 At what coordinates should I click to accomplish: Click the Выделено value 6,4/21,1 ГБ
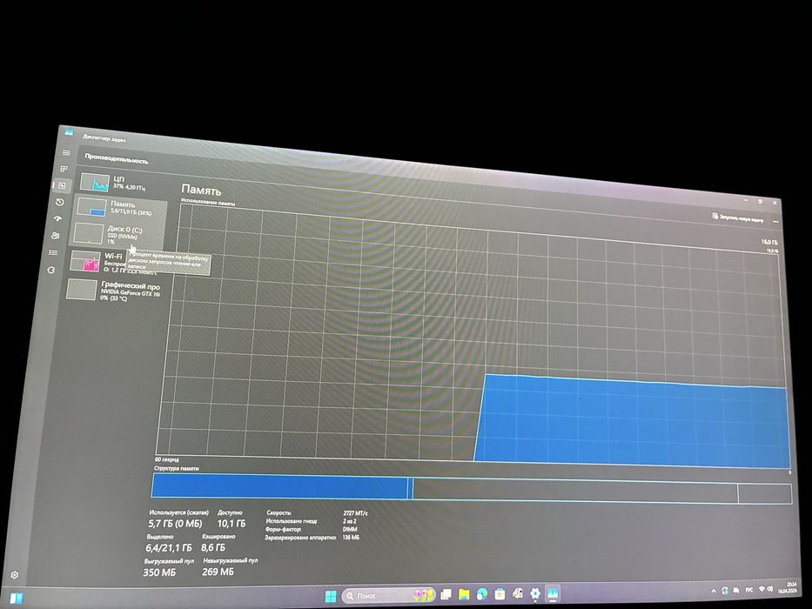[x=168, y=547]
